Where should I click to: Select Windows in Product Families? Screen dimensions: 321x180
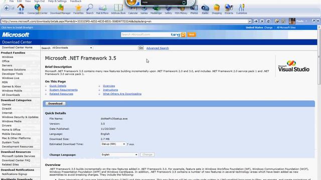click(8, 57)
